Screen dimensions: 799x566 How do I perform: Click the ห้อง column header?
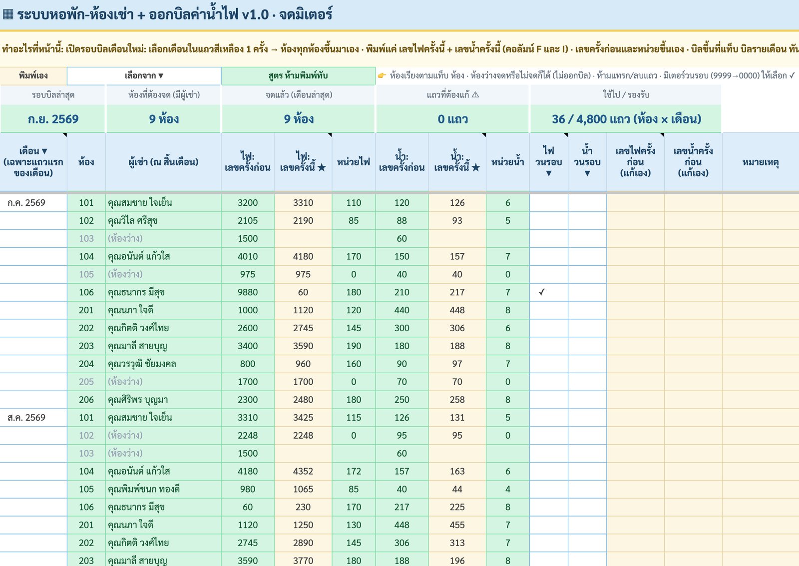(x=86, y=162)
